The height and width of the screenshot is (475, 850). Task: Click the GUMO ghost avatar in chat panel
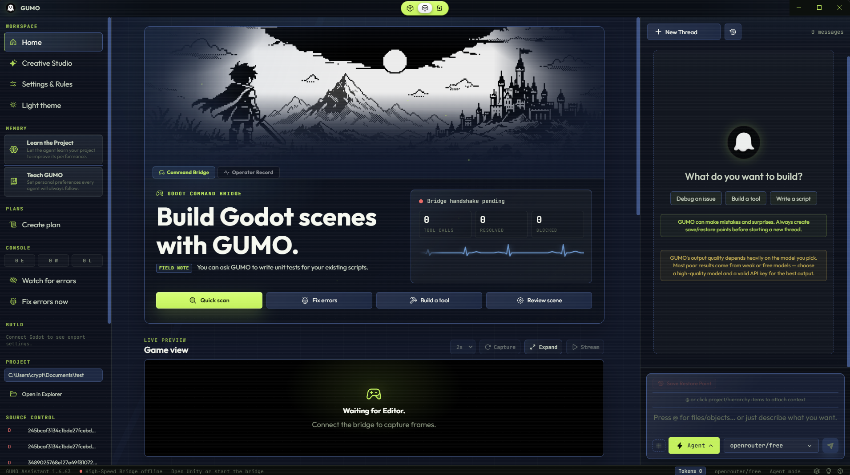point(744,142)
